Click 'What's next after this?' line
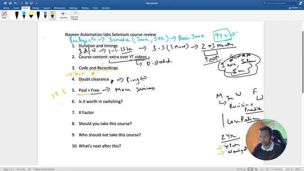Screen dimensions: 304x171 [100, 146]
